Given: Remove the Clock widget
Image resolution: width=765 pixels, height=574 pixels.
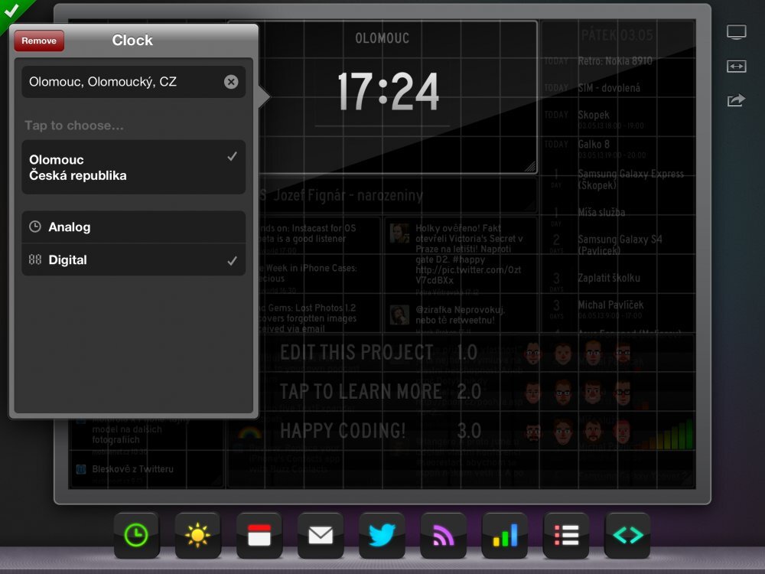Looking at the screenshot, I should point(38,40).
